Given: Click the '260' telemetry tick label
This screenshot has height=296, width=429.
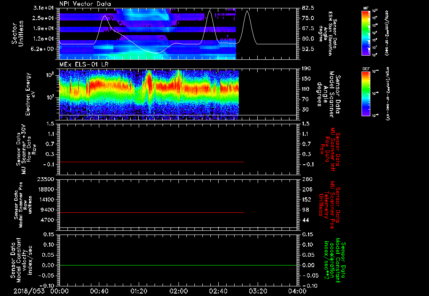Looking at the screenshot, I should point(306,179).
